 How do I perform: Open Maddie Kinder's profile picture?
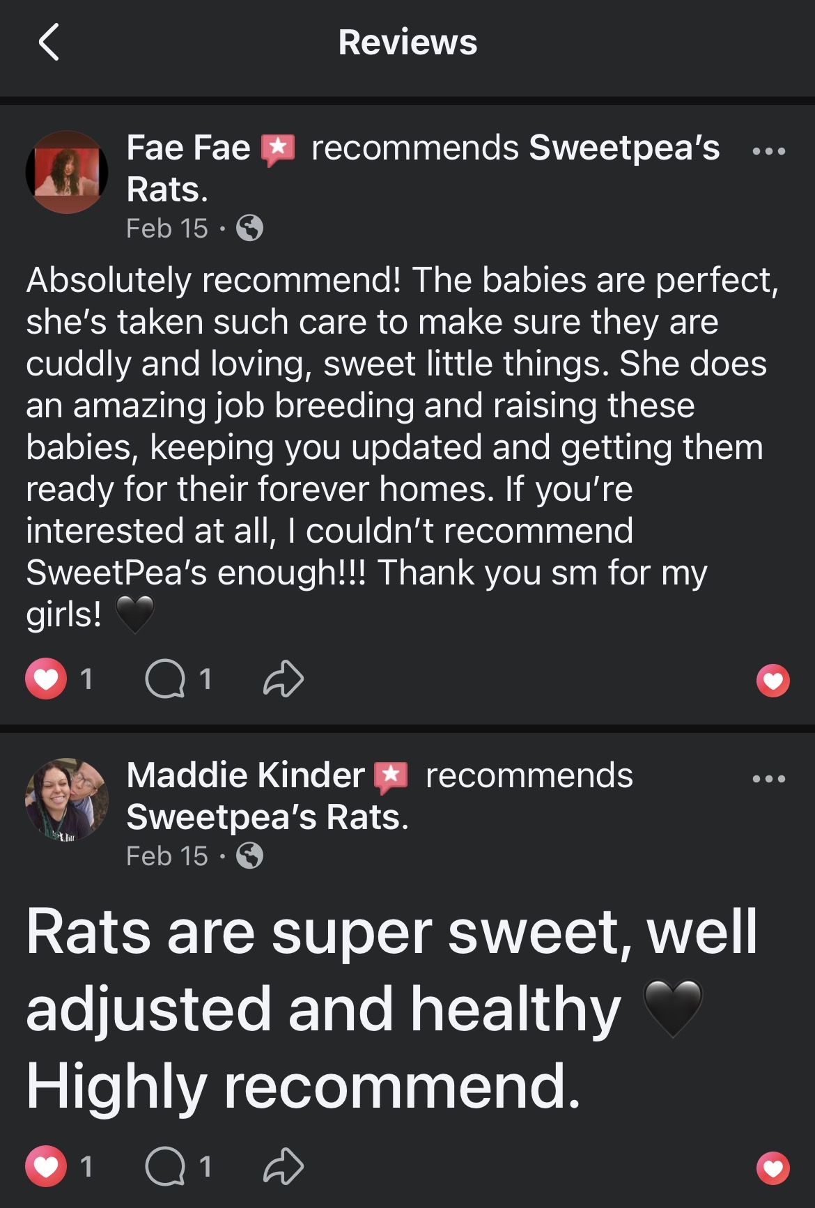pos(67,799)
